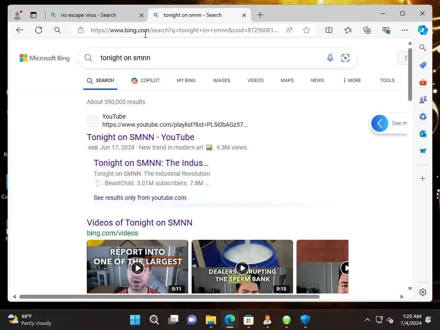Open sidebar Microsoft 365 icon

coord(423,117)
